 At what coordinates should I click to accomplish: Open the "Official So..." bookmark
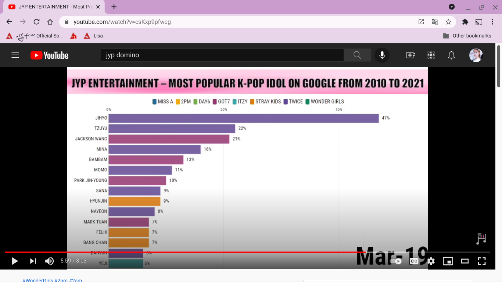coord(40,36)
